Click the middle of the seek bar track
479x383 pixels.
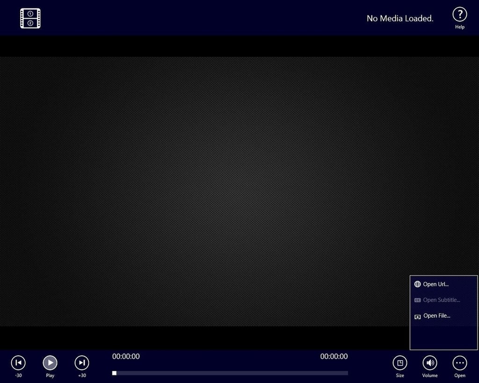pos(230,373)
